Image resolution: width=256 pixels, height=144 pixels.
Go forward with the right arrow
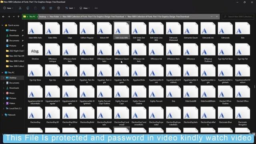[9, 17]
